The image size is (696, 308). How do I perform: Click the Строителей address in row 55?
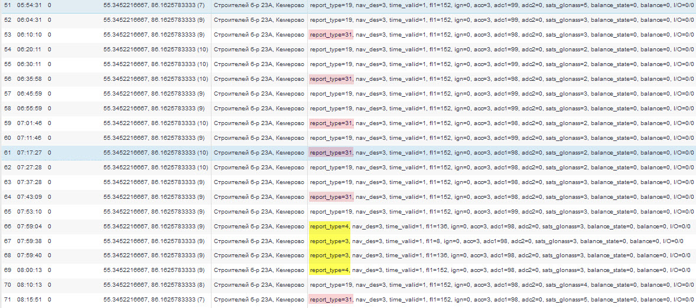[259, 64]
